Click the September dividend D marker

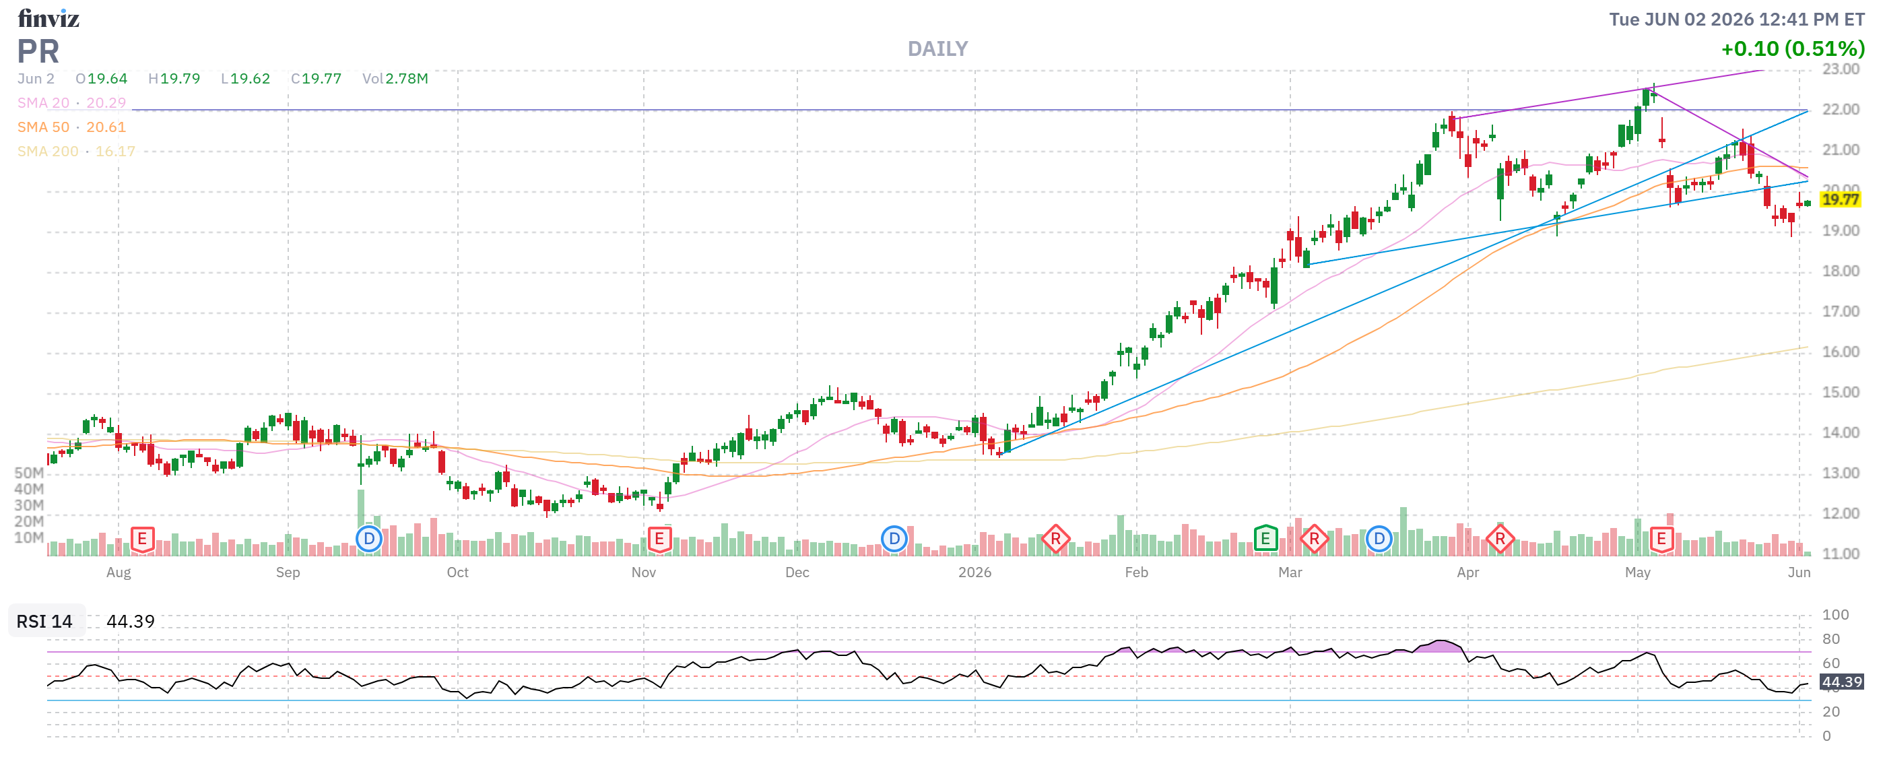point(369,539)
